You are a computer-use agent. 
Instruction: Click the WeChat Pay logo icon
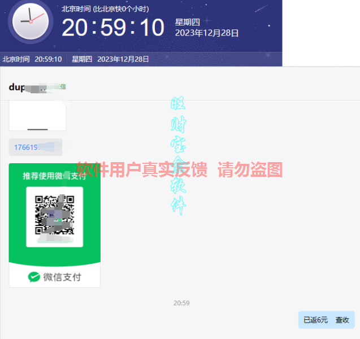[34, 277]
